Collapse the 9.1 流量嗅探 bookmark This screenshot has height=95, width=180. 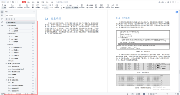coord(7,26)
